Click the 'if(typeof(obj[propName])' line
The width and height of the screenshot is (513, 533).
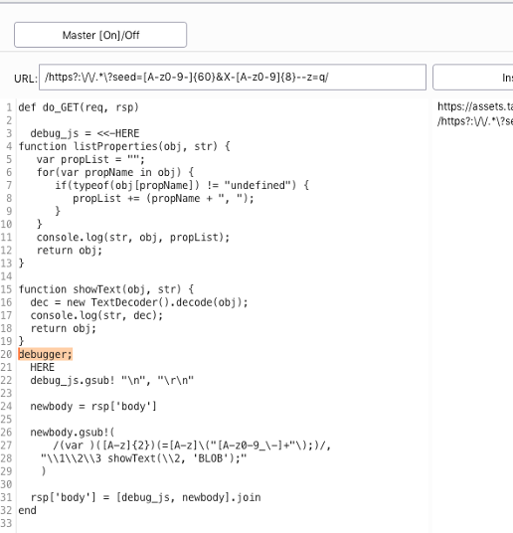pos(182,185)
